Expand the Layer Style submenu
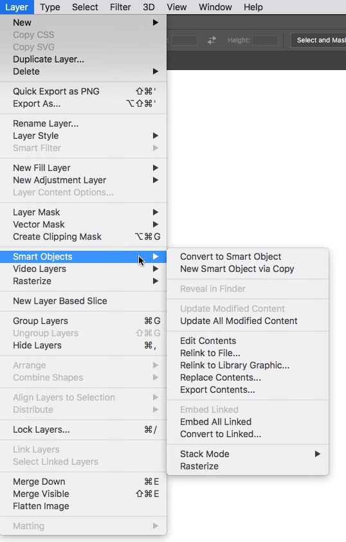Image resolution: width=346 pixels, height=542 pixels. click(84, 136)
